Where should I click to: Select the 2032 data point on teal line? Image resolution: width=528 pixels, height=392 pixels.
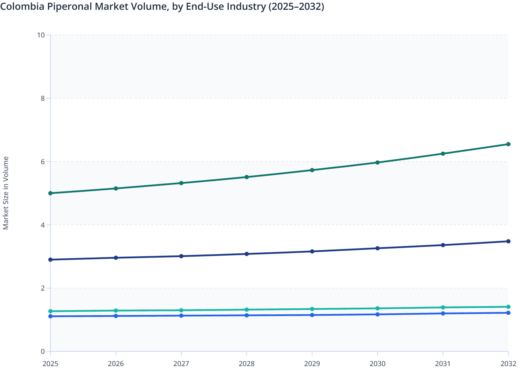coord(508,306)
